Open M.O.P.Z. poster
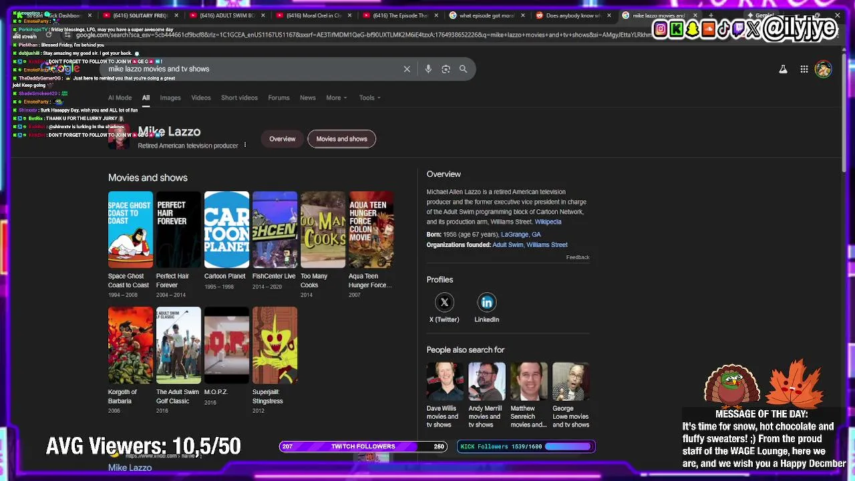Image resolution: width=855 pixels, height=481 pixels. click(x=226, y=345)
